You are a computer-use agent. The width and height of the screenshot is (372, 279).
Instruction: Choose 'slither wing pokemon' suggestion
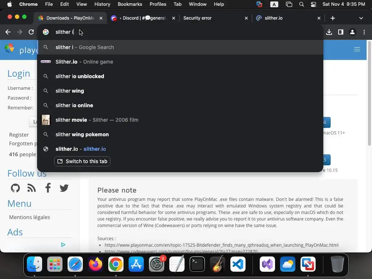[x=180, y=134]
